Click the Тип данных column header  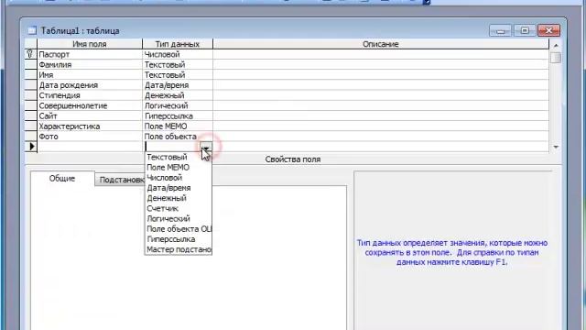point(178,44)
